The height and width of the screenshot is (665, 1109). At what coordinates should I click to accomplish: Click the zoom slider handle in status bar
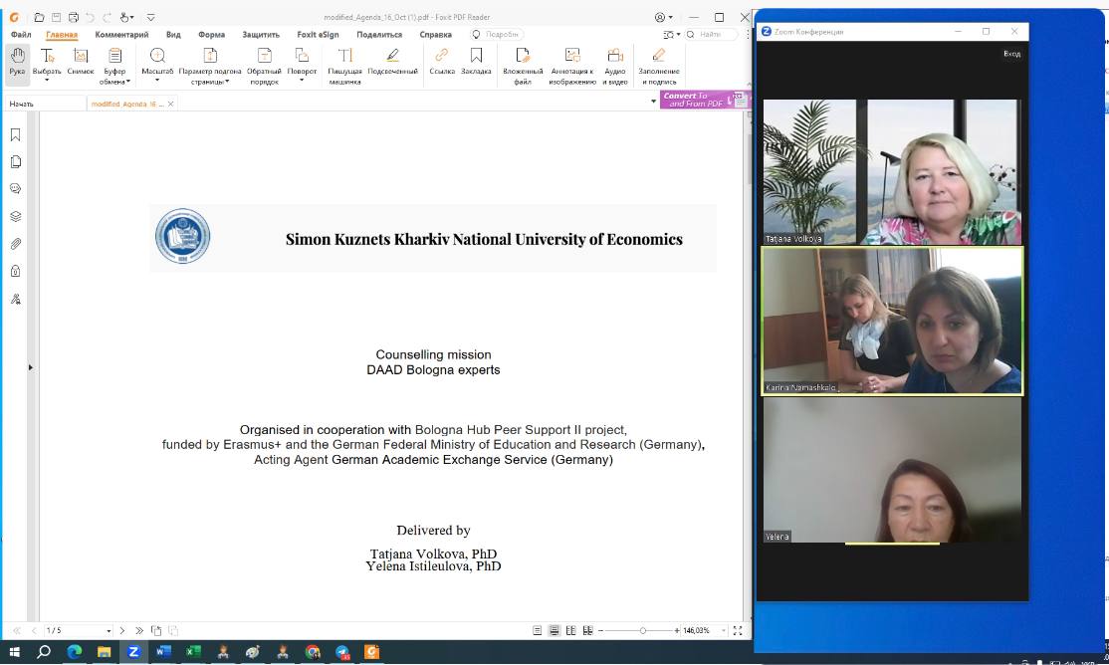click(642, 630)
